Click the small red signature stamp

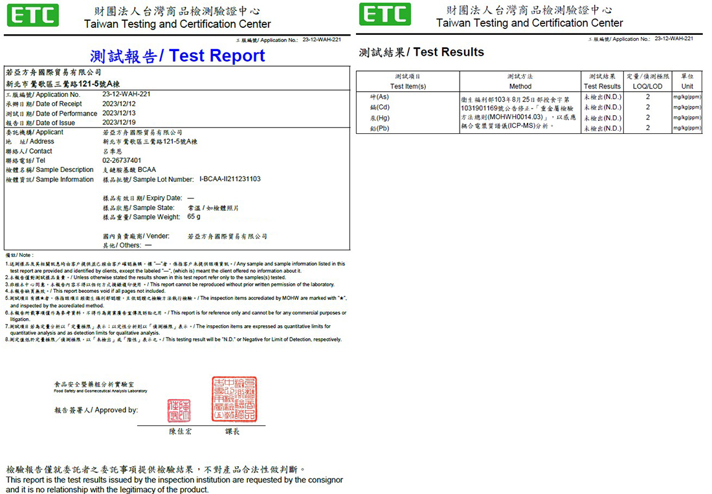(179, 410)
